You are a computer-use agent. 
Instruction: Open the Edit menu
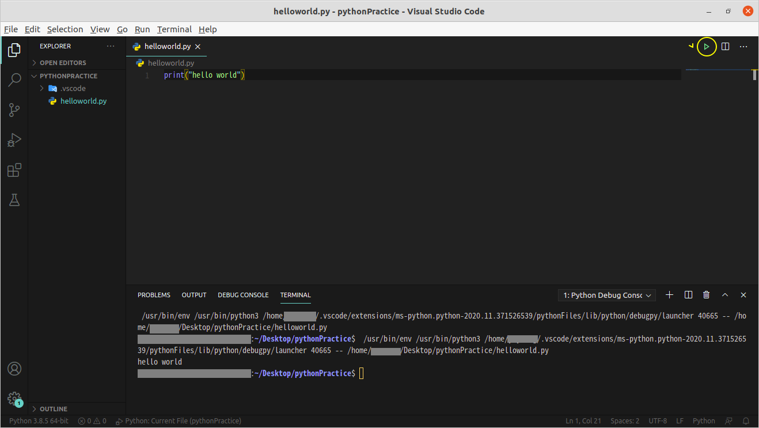coord(32,29)
